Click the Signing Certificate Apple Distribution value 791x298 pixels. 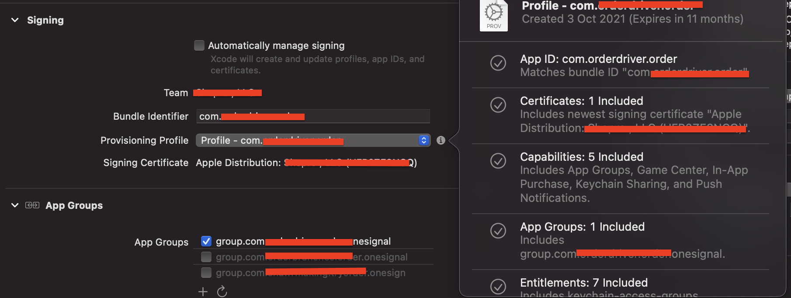pos(306,163)
